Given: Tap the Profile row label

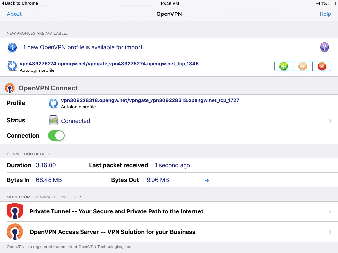Looking at the screenshot, I should click(16, 103).
